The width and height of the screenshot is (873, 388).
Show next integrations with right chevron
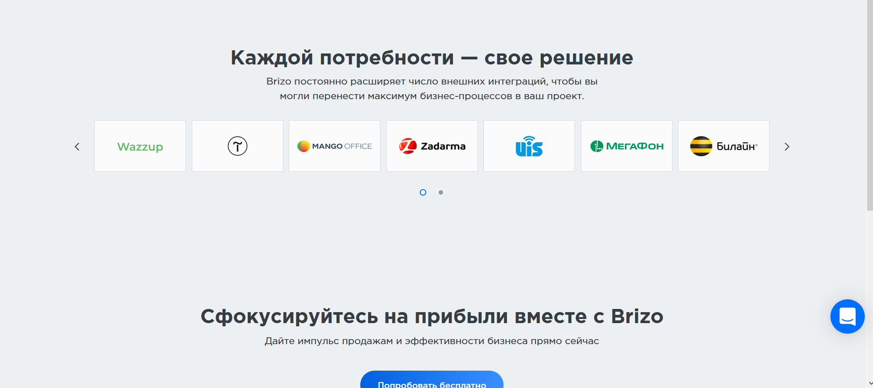point(787,147)
